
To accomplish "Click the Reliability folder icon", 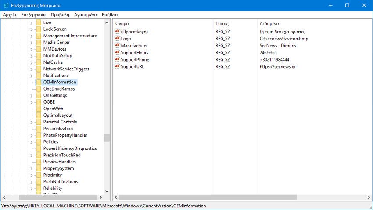I will 39,188.
